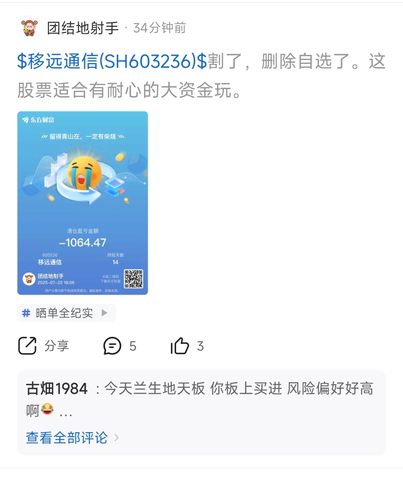
Task: Expand the 晒单全纪实 topic arrow
Action: pos(104,313)
